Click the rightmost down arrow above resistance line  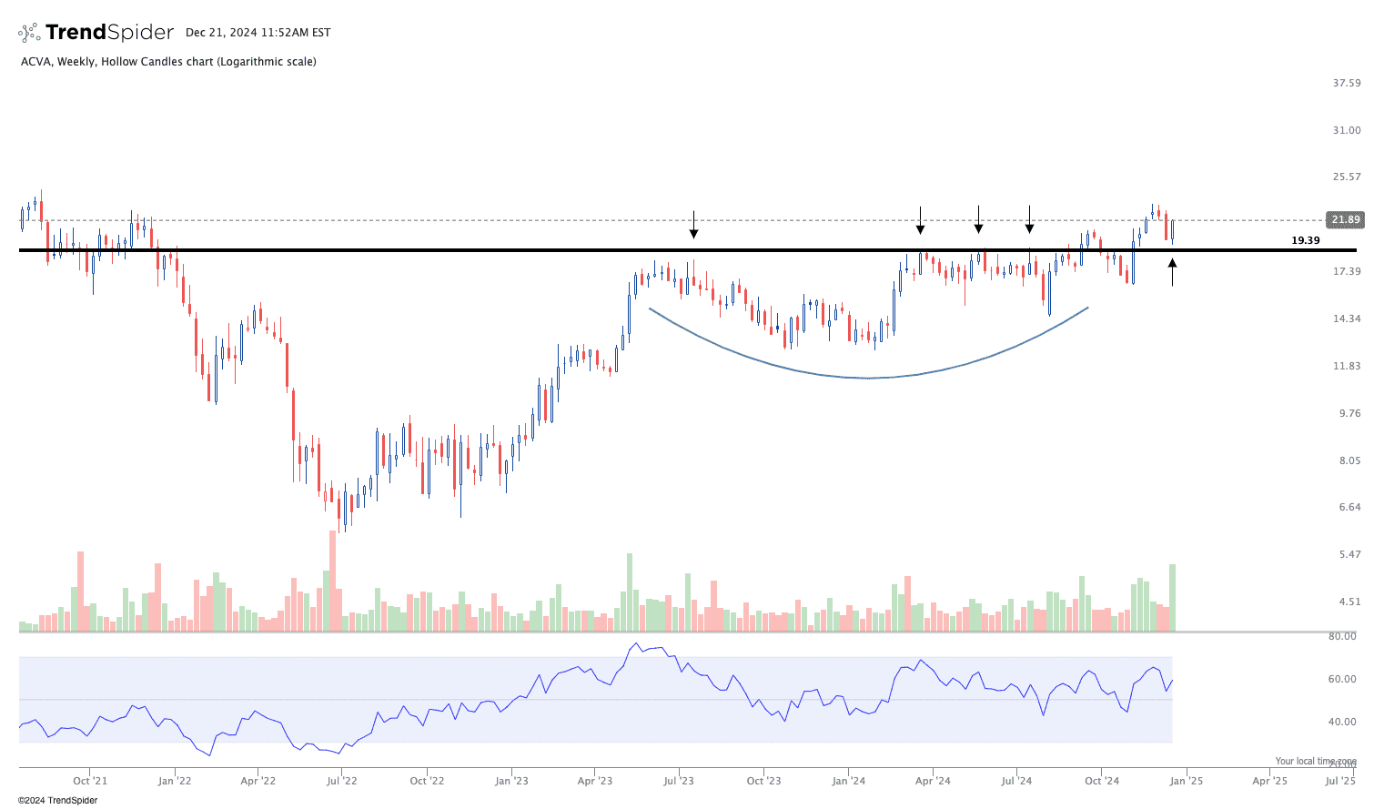[1029, 219]
